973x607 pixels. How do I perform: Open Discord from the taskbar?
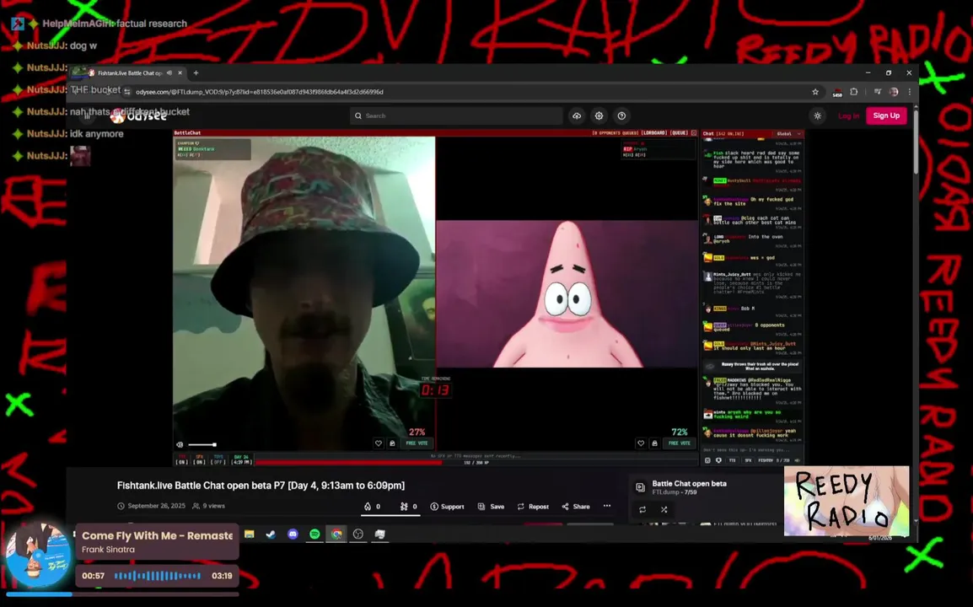point(293,534)
